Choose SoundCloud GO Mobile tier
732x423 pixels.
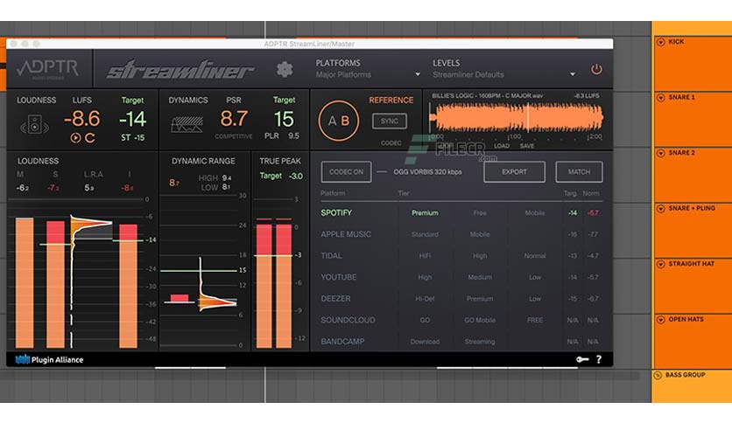coord(480,320)
